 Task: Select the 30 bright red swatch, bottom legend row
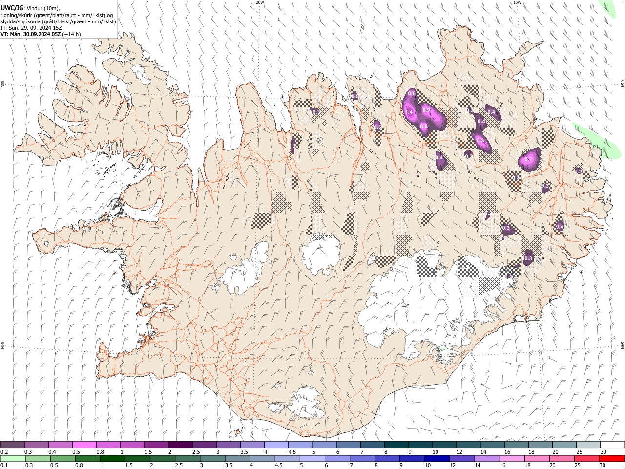(612, 458)
